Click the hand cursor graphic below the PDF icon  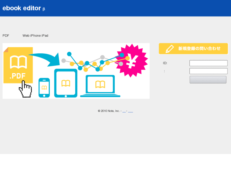25,89
